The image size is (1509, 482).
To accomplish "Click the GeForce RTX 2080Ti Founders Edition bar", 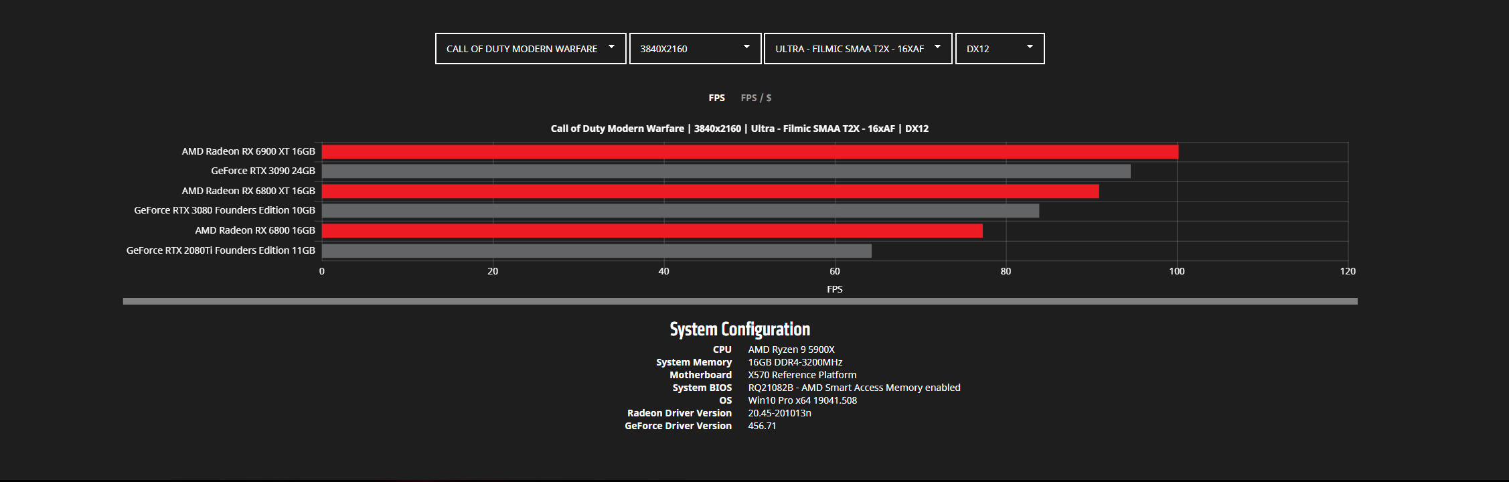I will click(597, 251).
